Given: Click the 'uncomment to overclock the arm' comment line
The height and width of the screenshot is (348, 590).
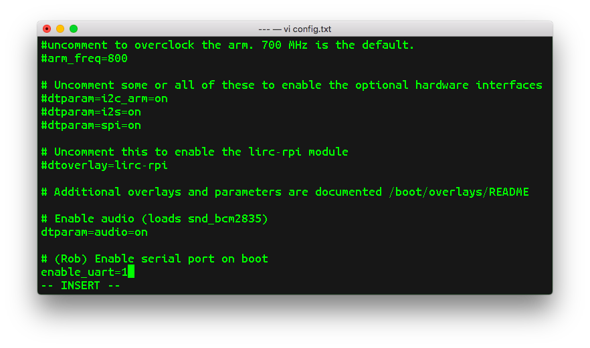Looking at the screenshot, I should pos(228,45).
